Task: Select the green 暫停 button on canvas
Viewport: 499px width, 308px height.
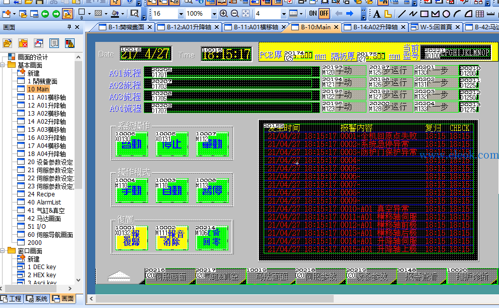Action: point(212,191)
